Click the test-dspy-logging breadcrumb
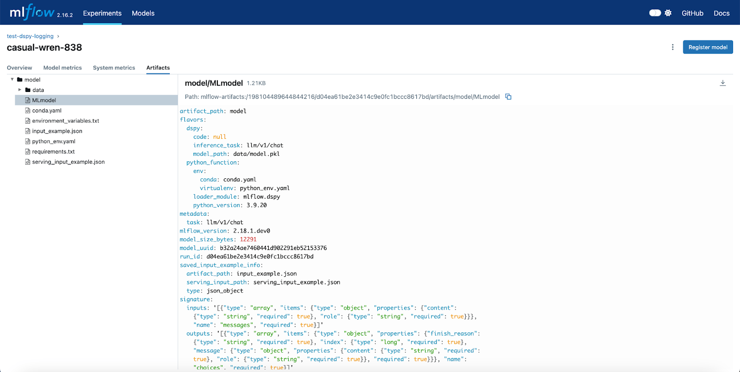 [30, 36]
